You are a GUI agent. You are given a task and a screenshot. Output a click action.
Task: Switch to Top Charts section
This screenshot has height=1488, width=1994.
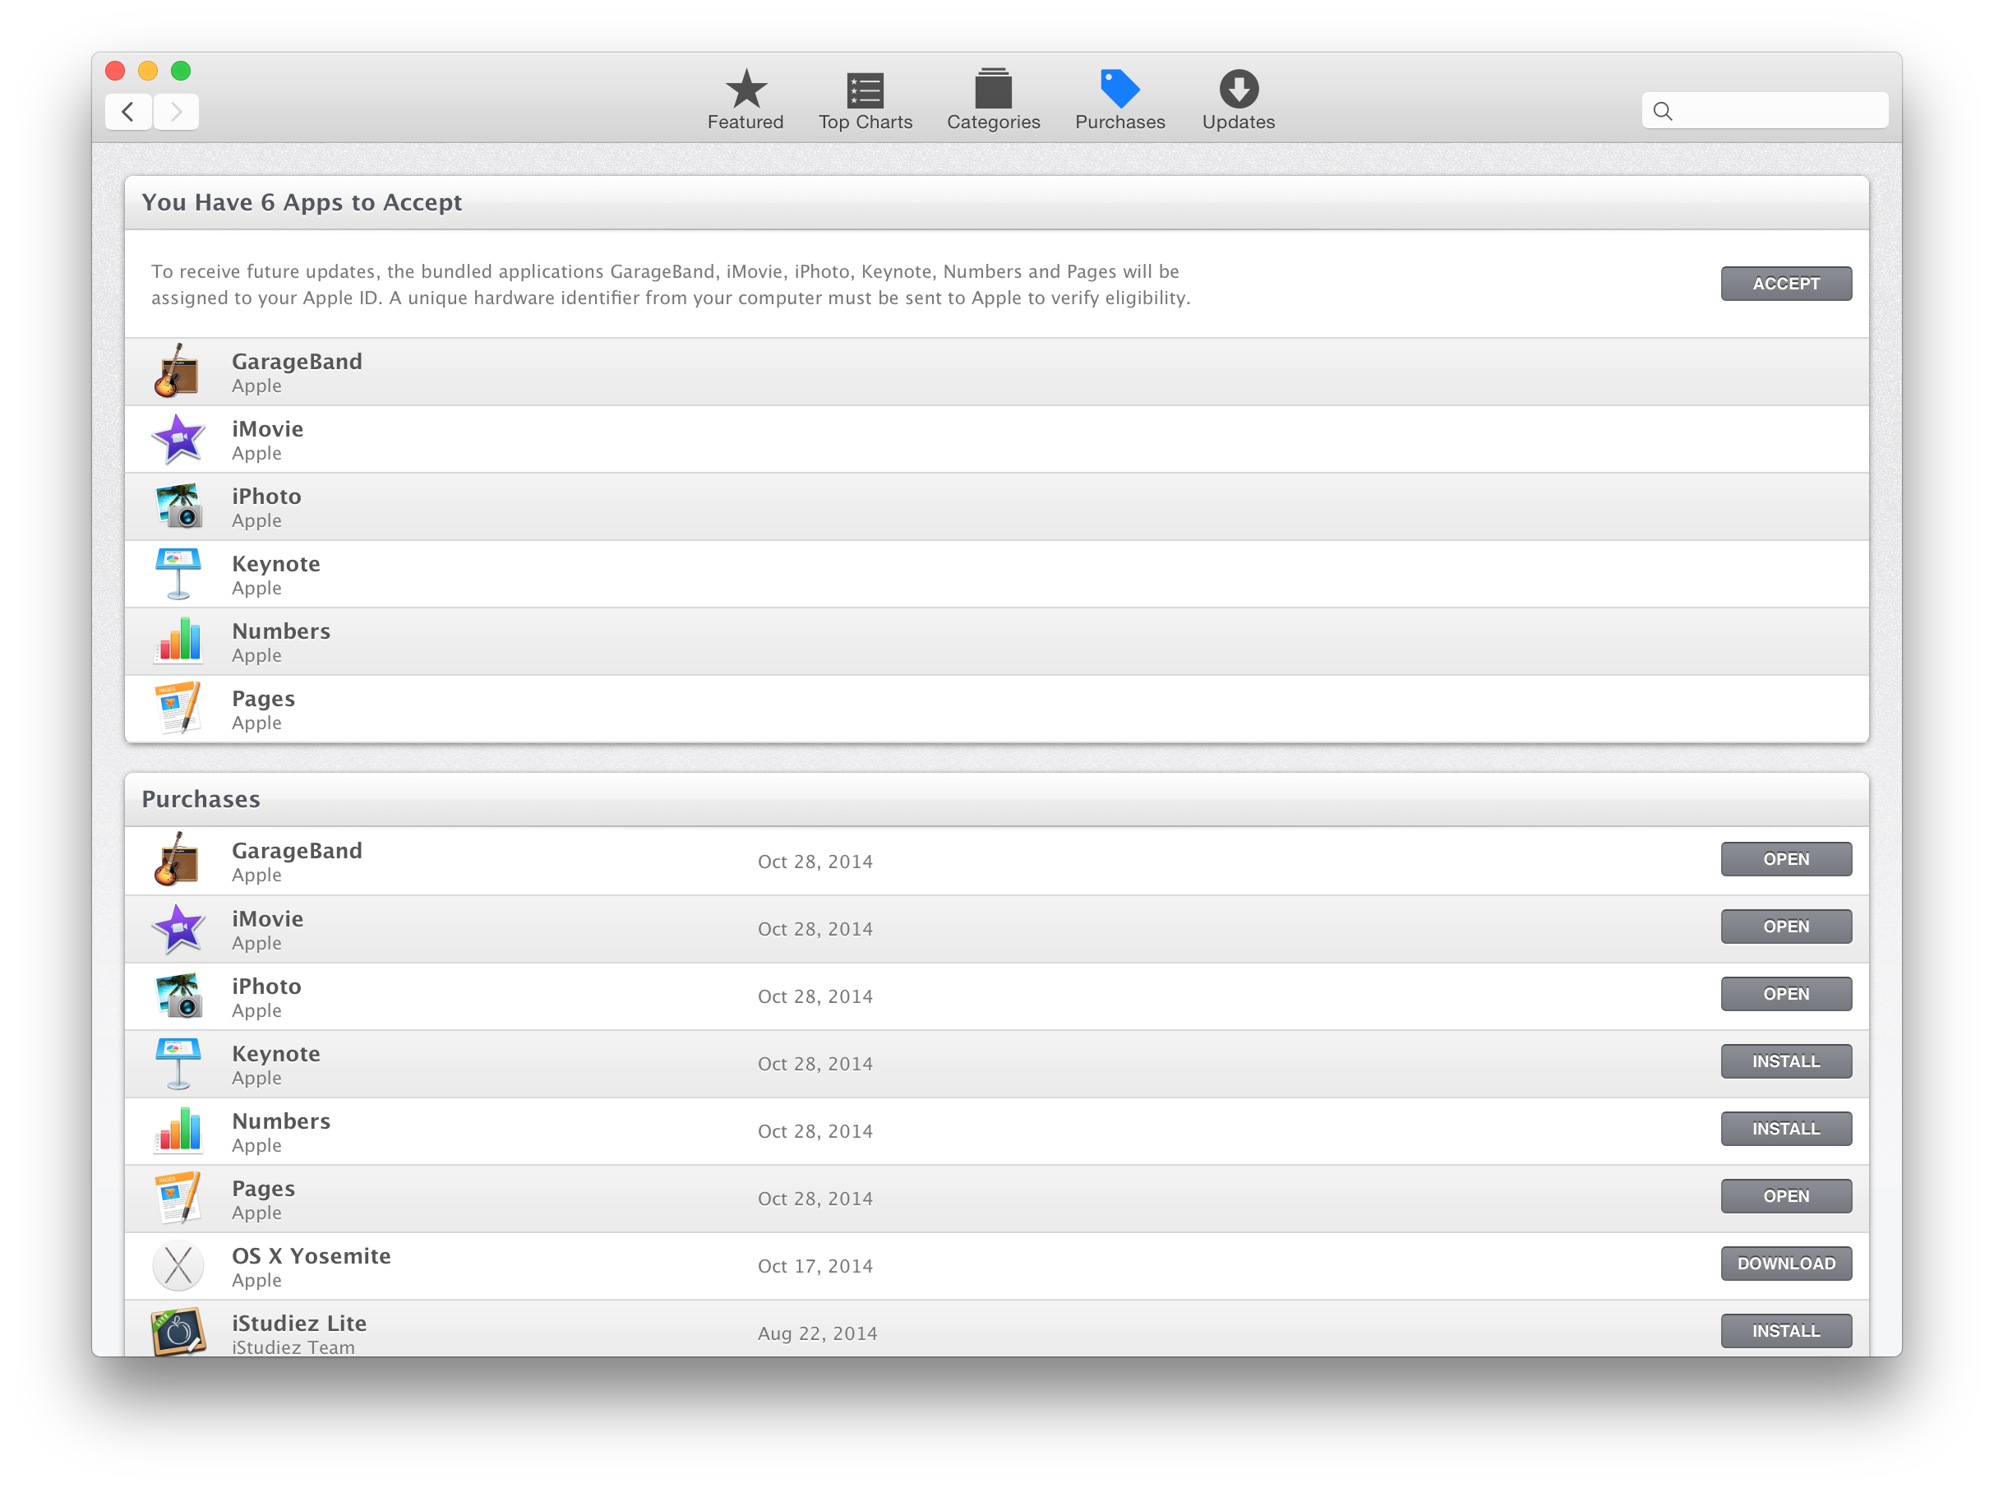(865, 99)
